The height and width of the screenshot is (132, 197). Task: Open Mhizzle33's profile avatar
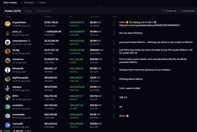coord(8,70)
